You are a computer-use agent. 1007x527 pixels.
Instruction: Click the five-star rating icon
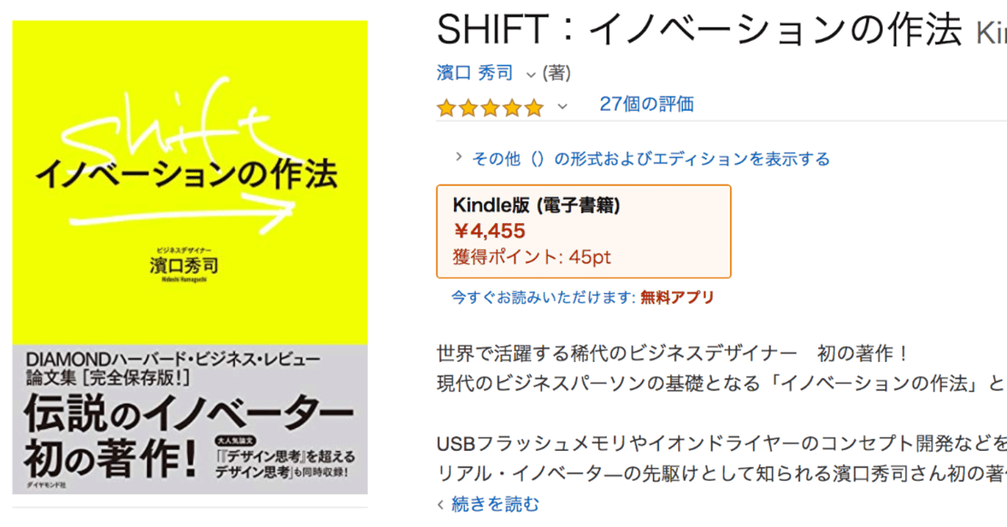tap(490, 108)
